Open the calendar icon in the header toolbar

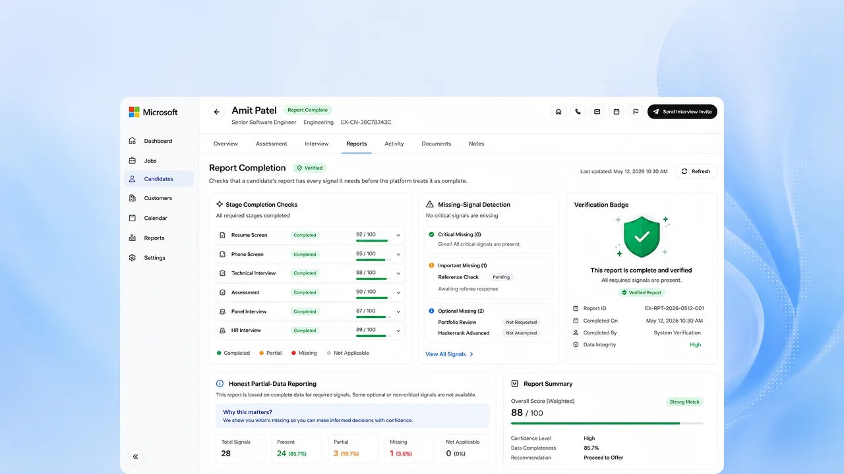coord(617,112)
